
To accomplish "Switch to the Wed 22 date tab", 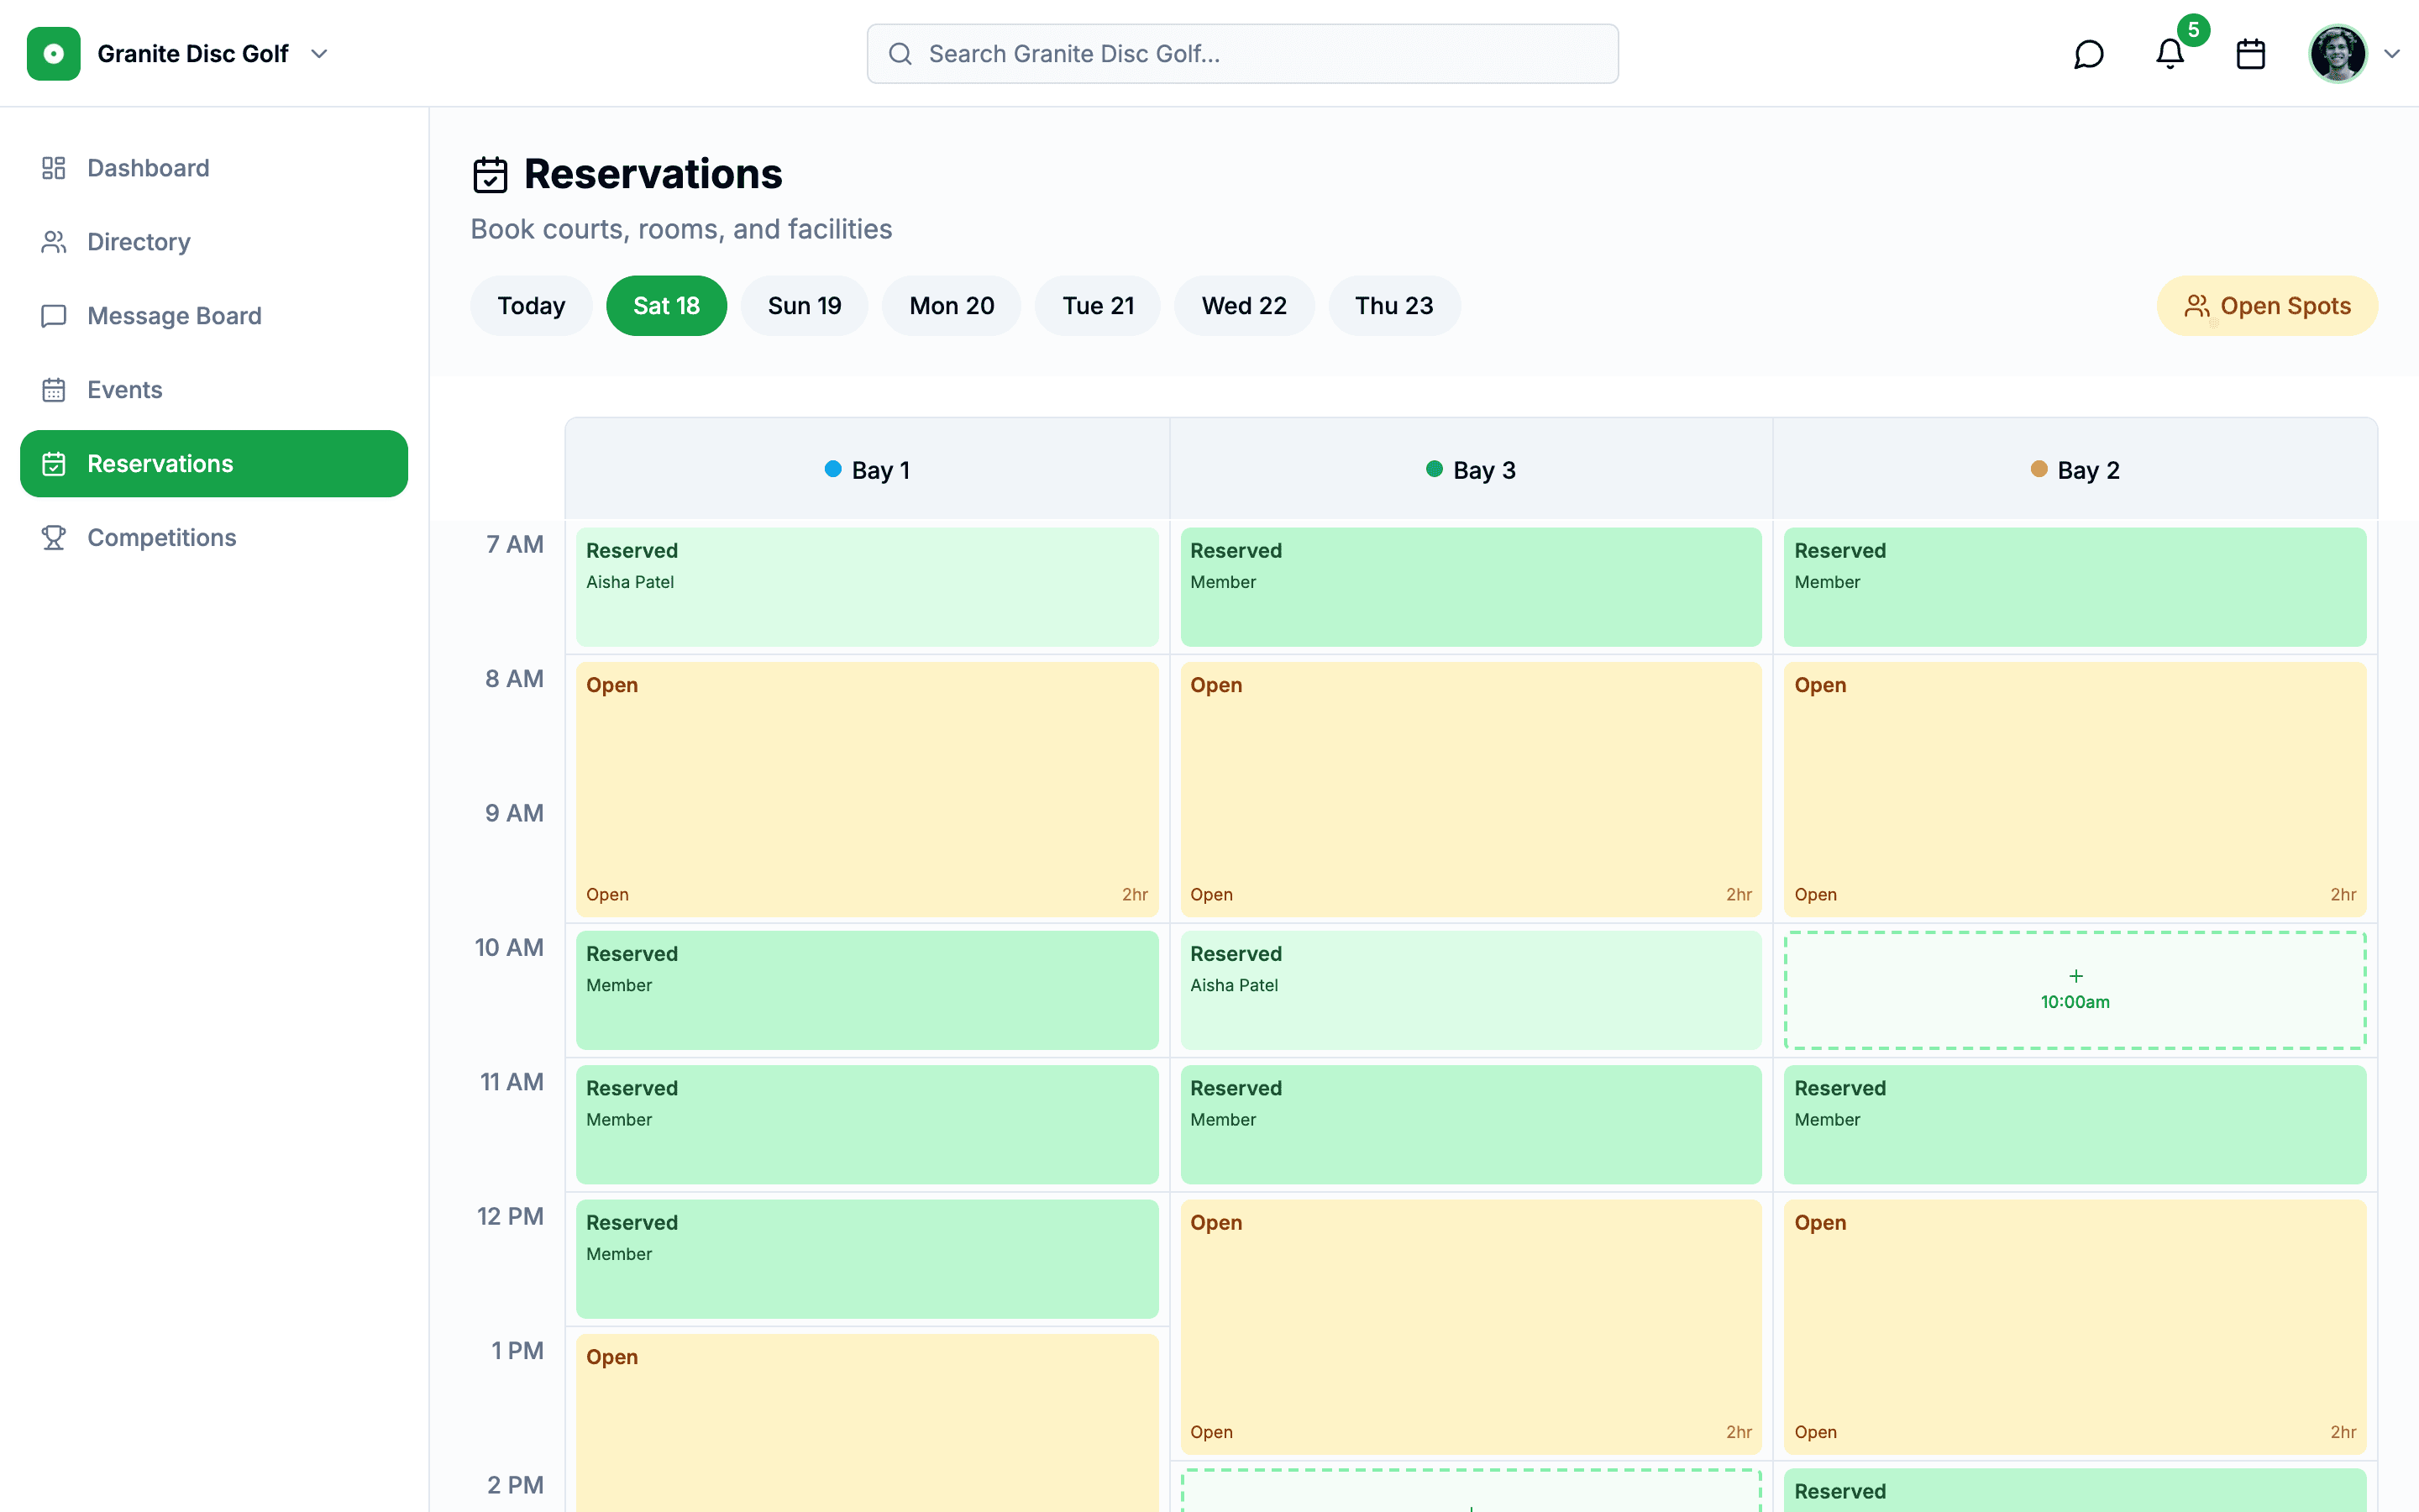I will coord(1243,306).
